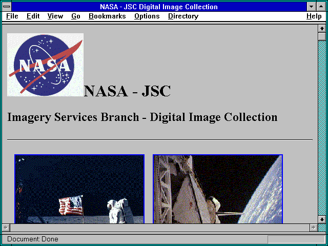The width and height of the screenshot is (328, 246).
Task: Open the window control menu box
Action: click(7, 7)
